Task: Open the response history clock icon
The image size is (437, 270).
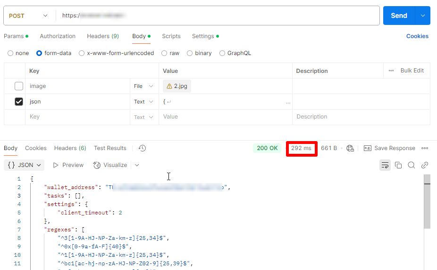Action: point(142,148)
